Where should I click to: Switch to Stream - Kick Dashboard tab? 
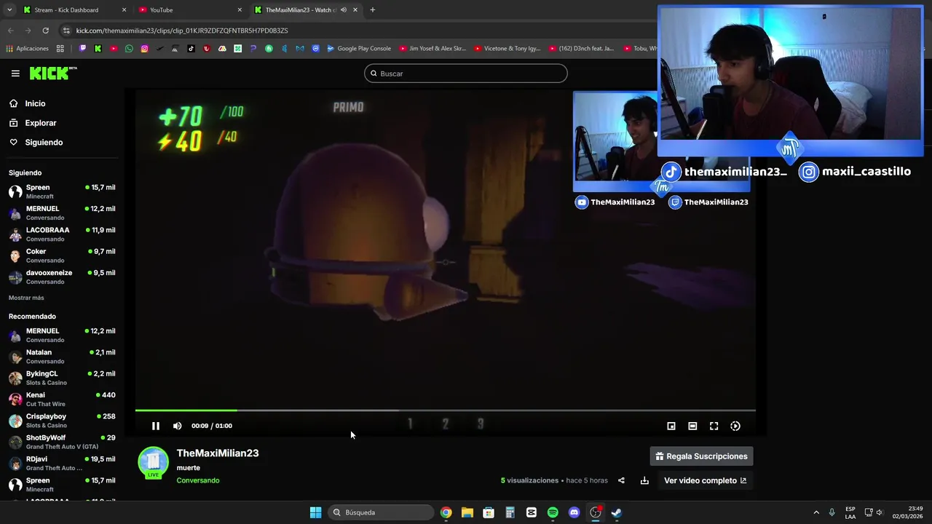click(x=73, y=10)
